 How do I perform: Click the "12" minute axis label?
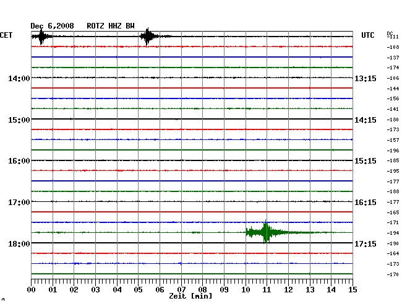point(288,290)
